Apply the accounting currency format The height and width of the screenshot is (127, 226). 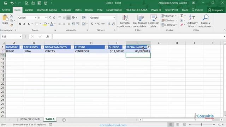click(x=92, y=24)
